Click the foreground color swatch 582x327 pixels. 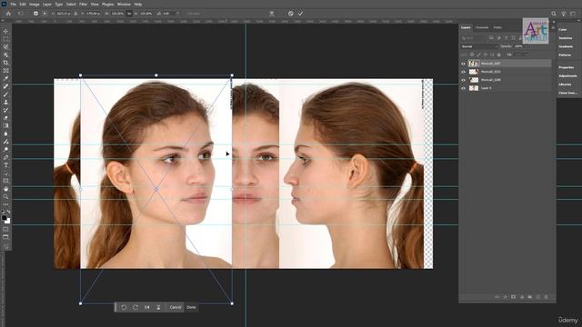[4, 218]
